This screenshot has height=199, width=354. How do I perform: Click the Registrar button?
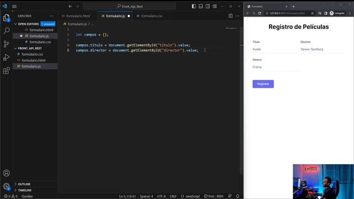click(263, 84)
